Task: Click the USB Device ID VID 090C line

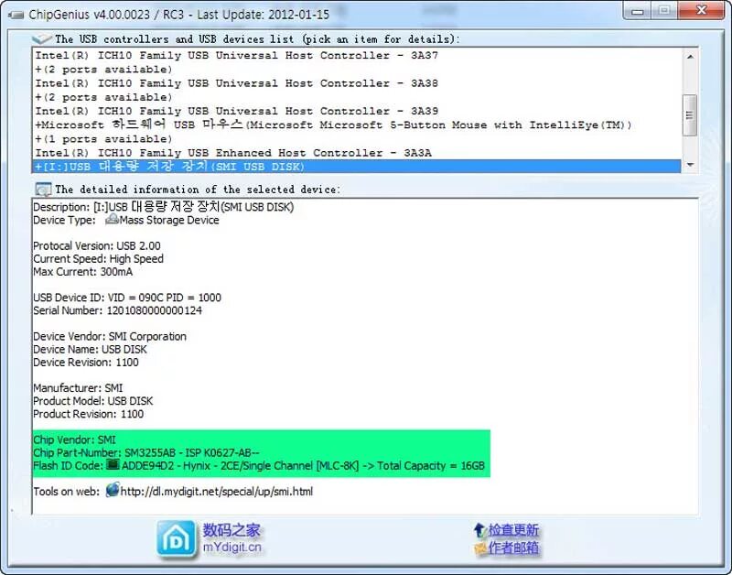Action: click(x=127, y=298)
